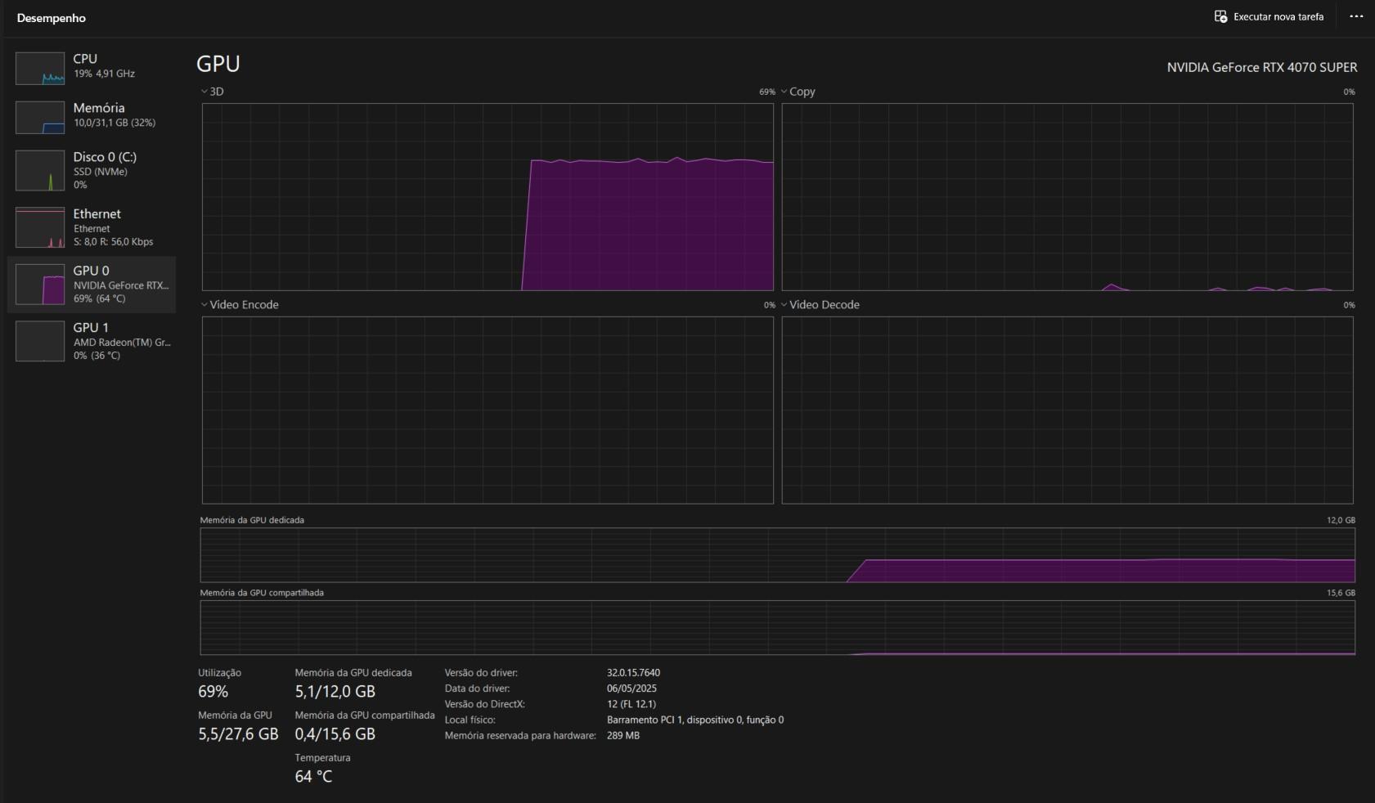Open the Ethernet performance entry
The width and height of the screenshot is (1375, 803).
pyautogui.click(x=92, y=227)
